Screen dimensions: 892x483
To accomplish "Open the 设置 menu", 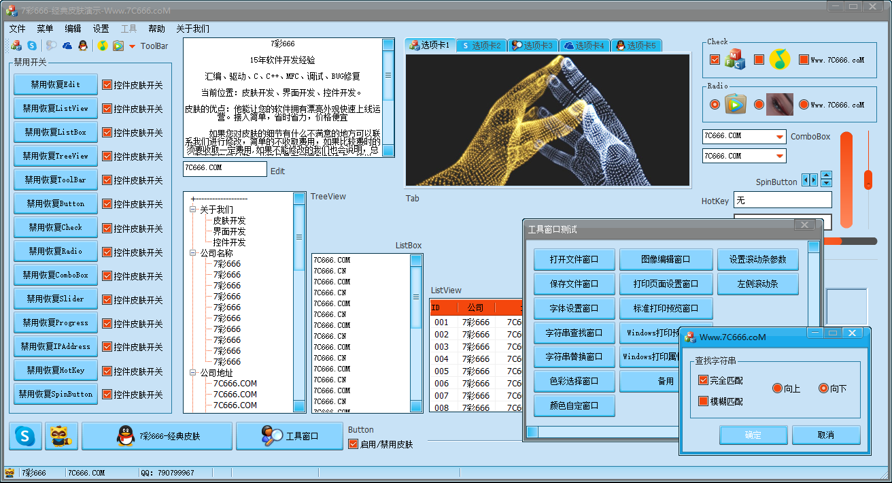I will (x=101, y=29).
